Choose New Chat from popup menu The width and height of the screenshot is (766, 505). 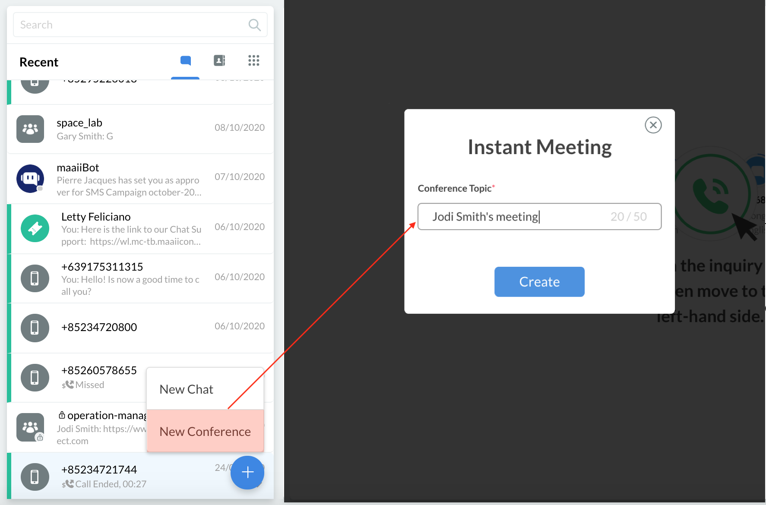click(205, 389)
